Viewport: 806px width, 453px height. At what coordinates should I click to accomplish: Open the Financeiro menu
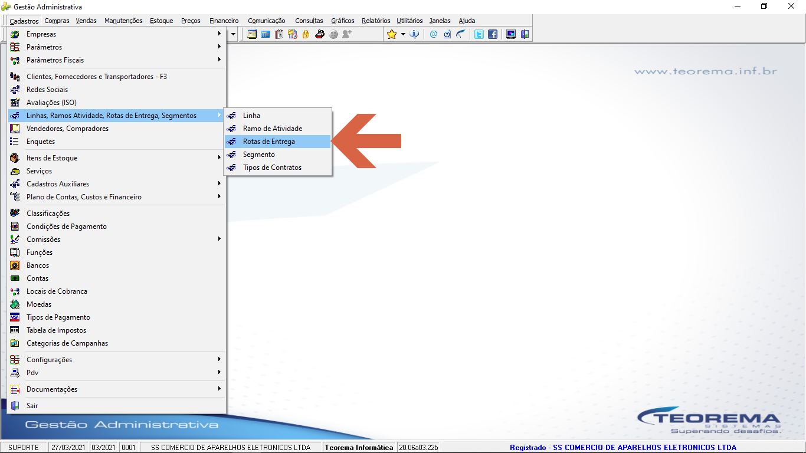tap(224, 21)
